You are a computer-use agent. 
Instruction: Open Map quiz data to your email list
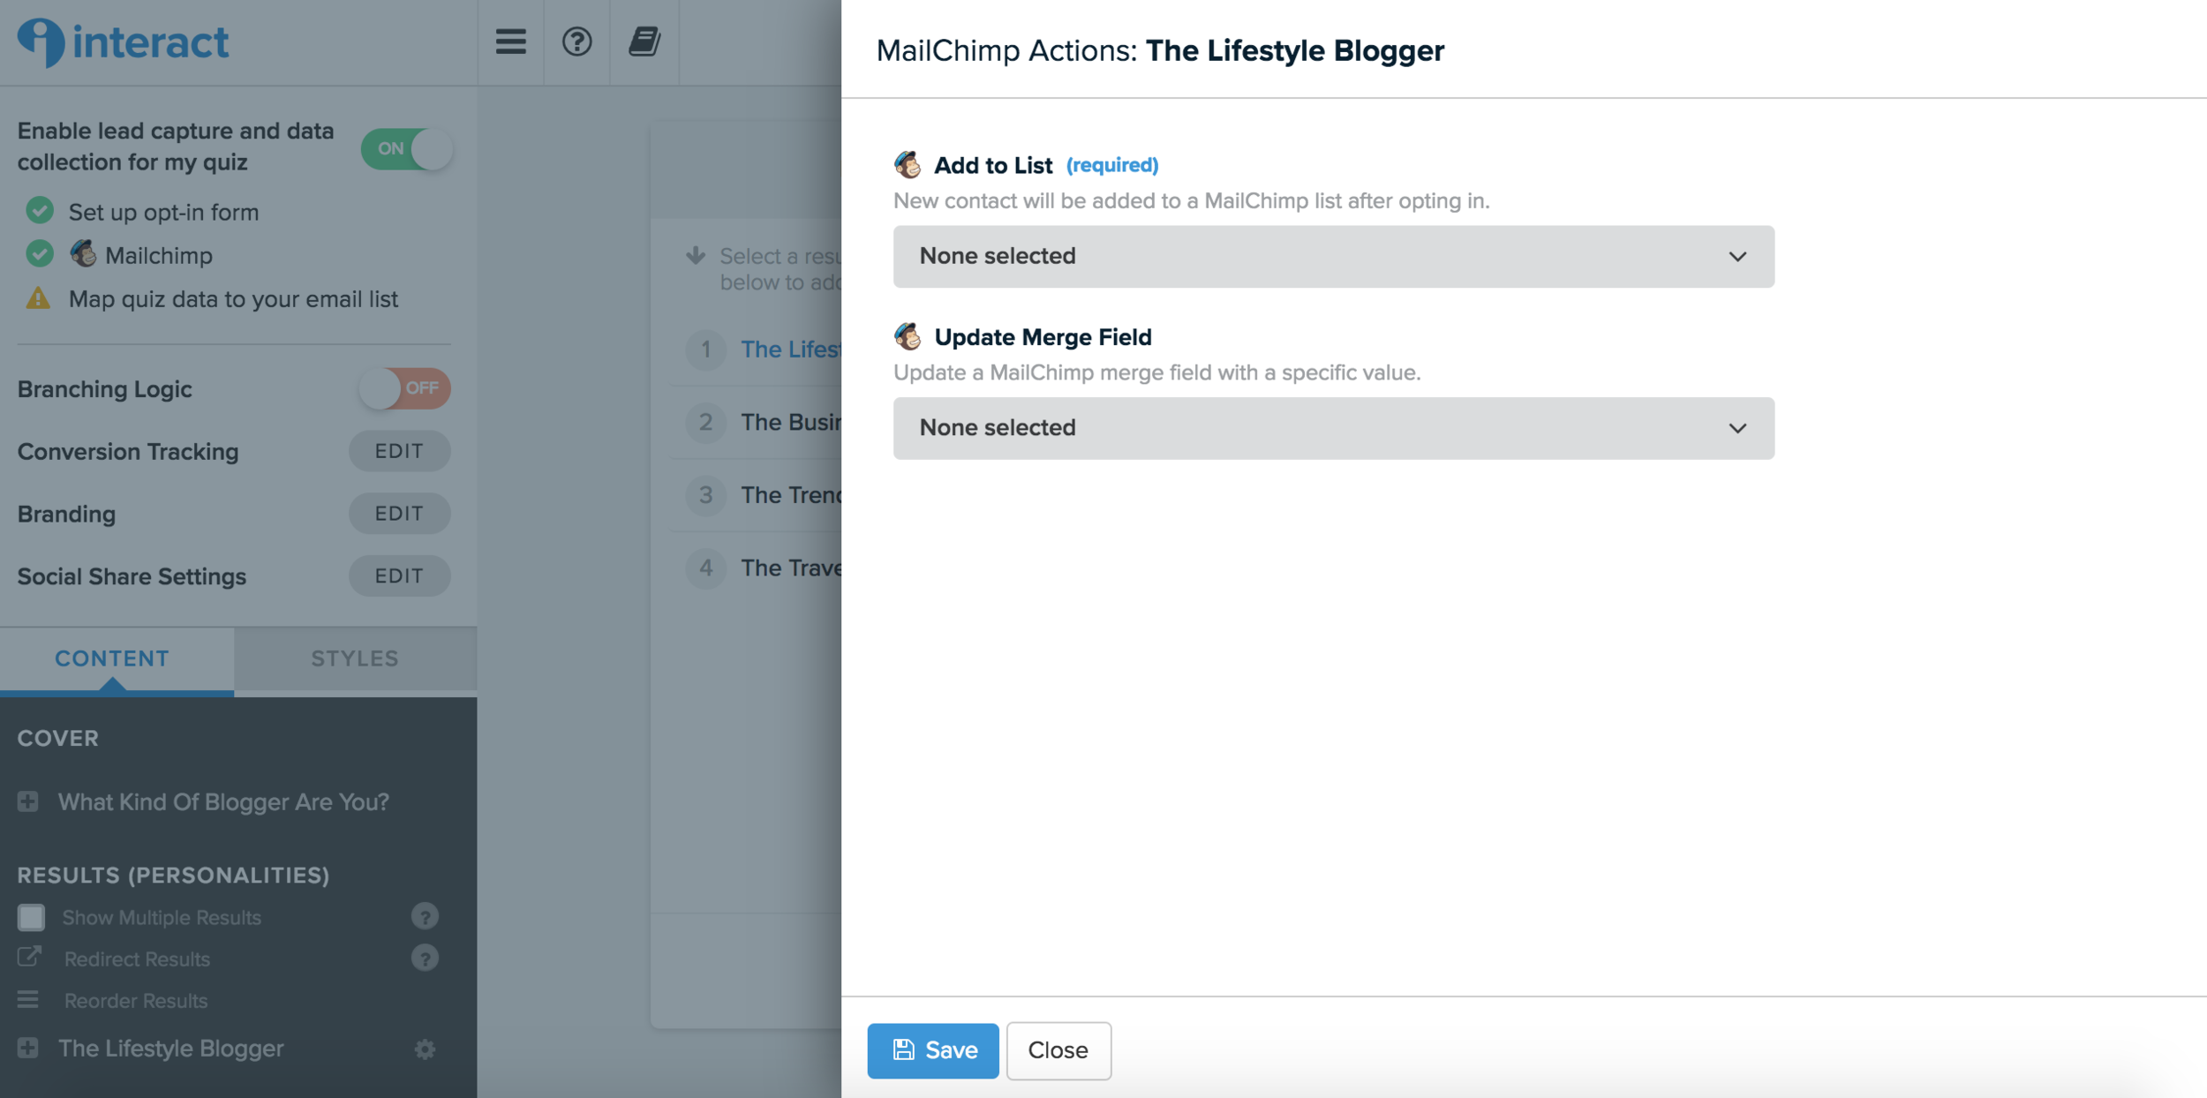pyautogui.click(x=233, y=299)
